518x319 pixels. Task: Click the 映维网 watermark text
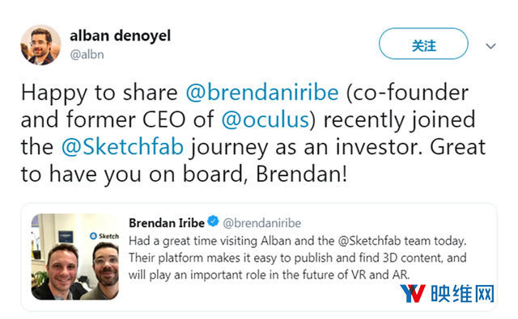[x=462, y=294]
